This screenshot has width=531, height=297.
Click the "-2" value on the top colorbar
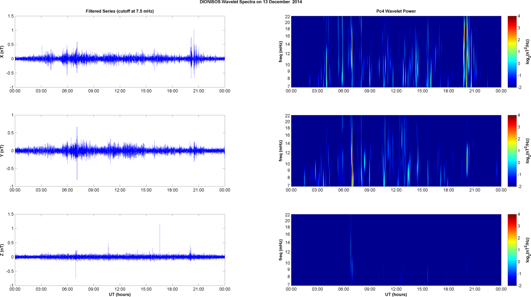(x=519, y=88)
